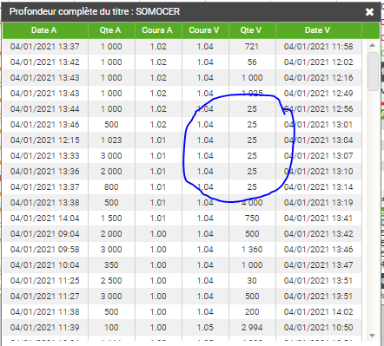Viewport: 384px width, 346px height.
Task: Click the Cours A column header
Action: [x=158, y=30]
